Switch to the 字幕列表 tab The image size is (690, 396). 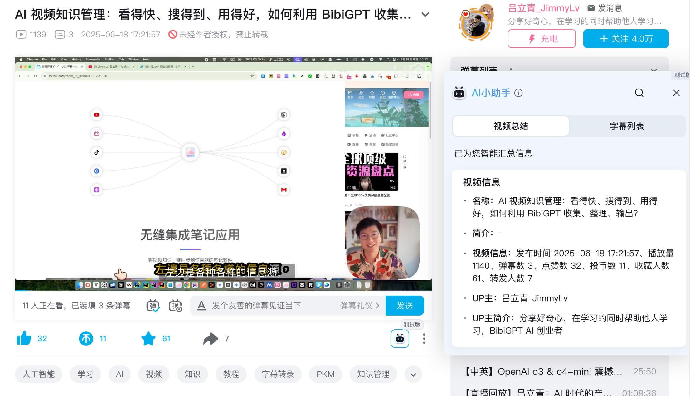627,126
